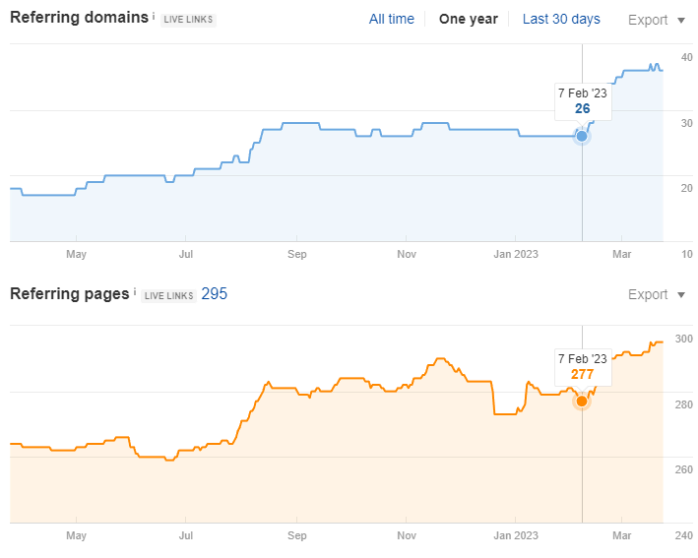Toggle LIVE LINKS badge beside Referring pages

pyautogui.click(x=167, y=295)
